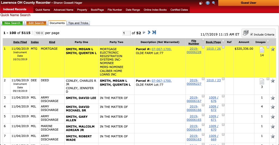
Task: Open file number 2019-00006227
Action: (x=194, y=82)
